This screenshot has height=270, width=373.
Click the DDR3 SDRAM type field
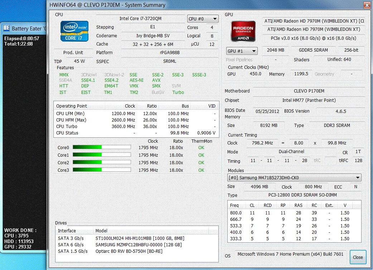[337, 125]
